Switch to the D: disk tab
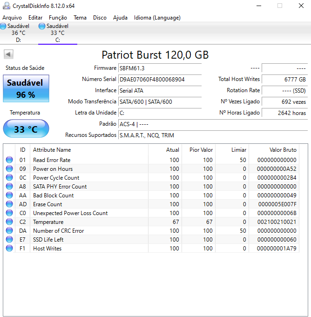Screen dimensions: 311x317 click(x=18, y=33)
